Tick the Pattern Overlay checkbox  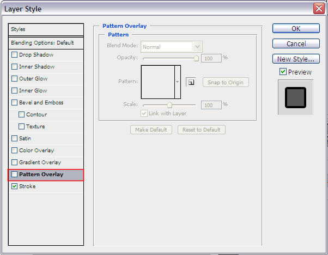click(x=14, y=174)
